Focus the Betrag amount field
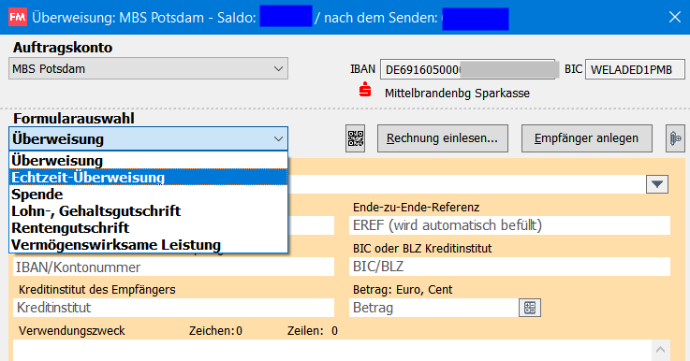Image resolution: width=690 pixels, height=361 pixels. click(433, 308)
